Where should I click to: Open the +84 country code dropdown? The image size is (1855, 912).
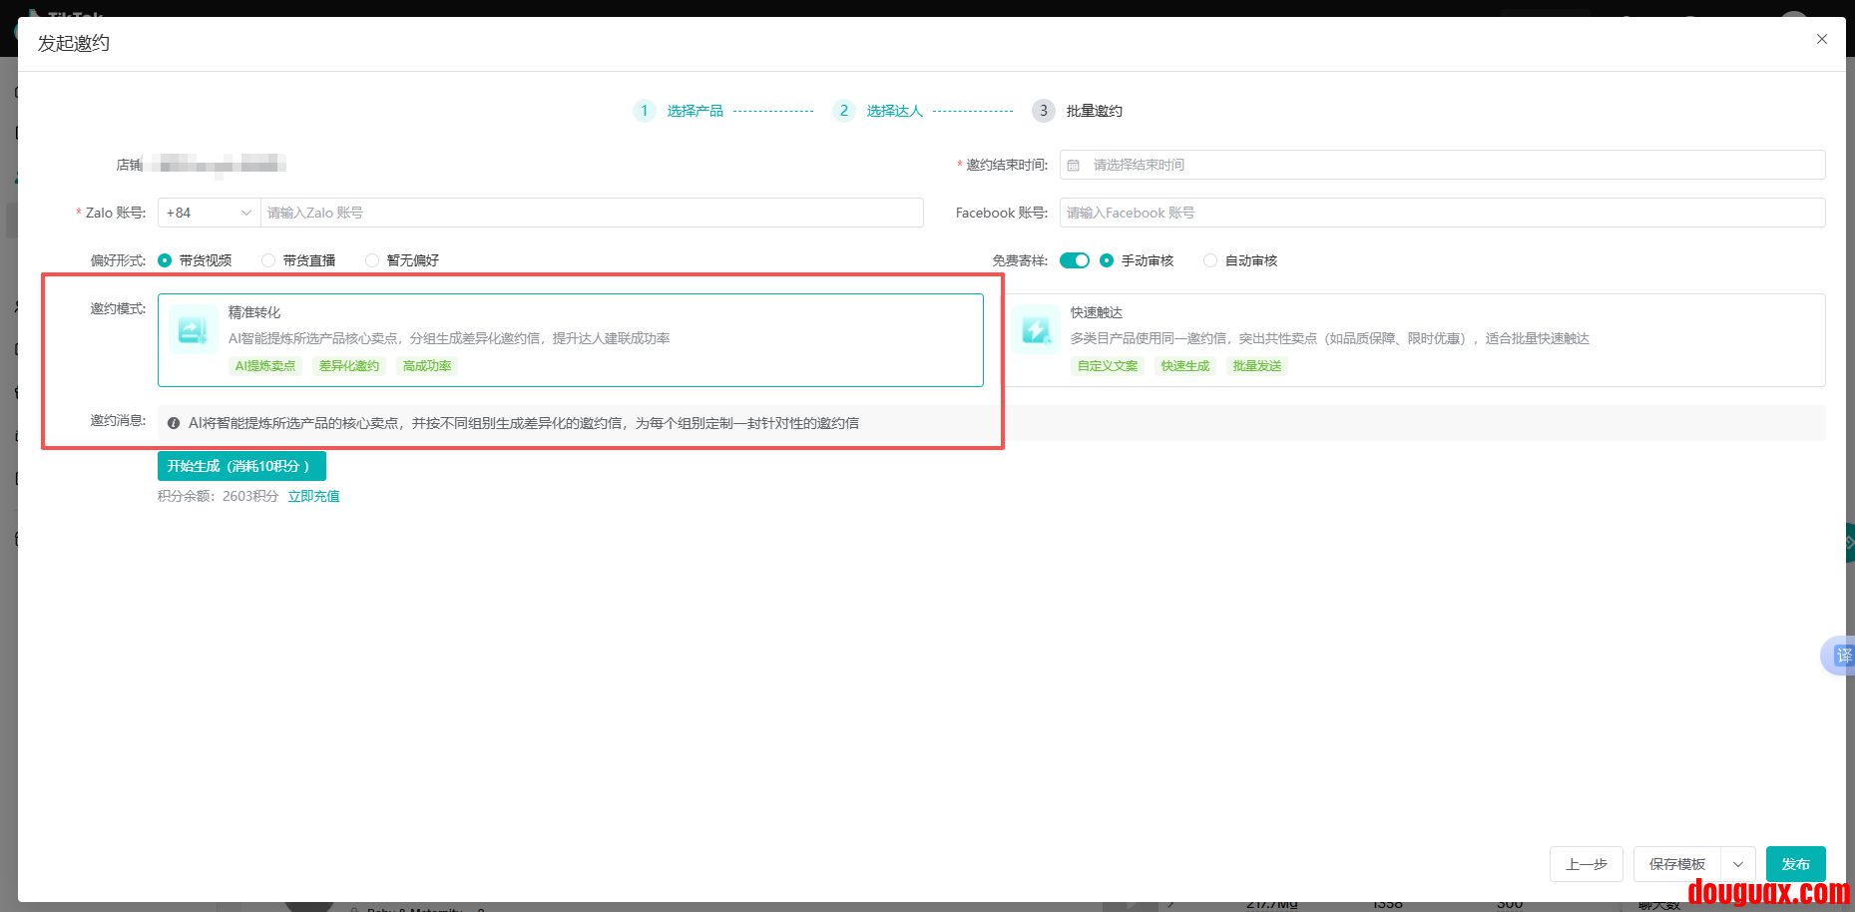(x=209, y=213)
